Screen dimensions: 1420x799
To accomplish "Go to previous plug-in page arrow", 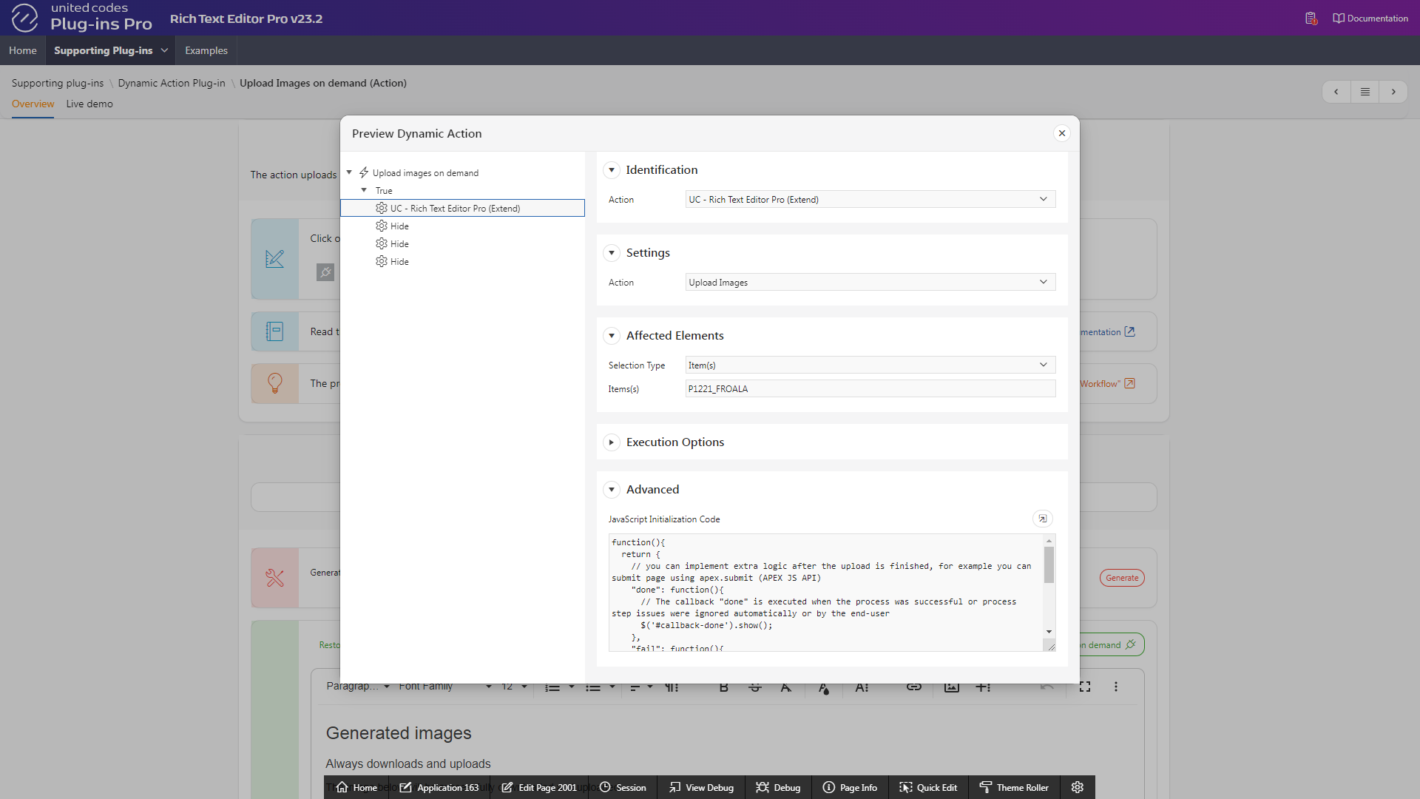I will point(1336,92).
